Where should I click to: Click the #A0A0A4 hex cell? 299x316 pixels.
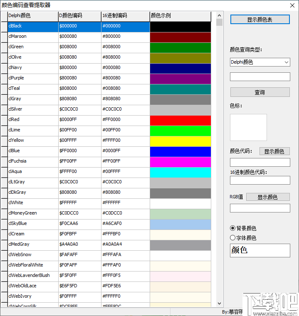click(126, 245)
